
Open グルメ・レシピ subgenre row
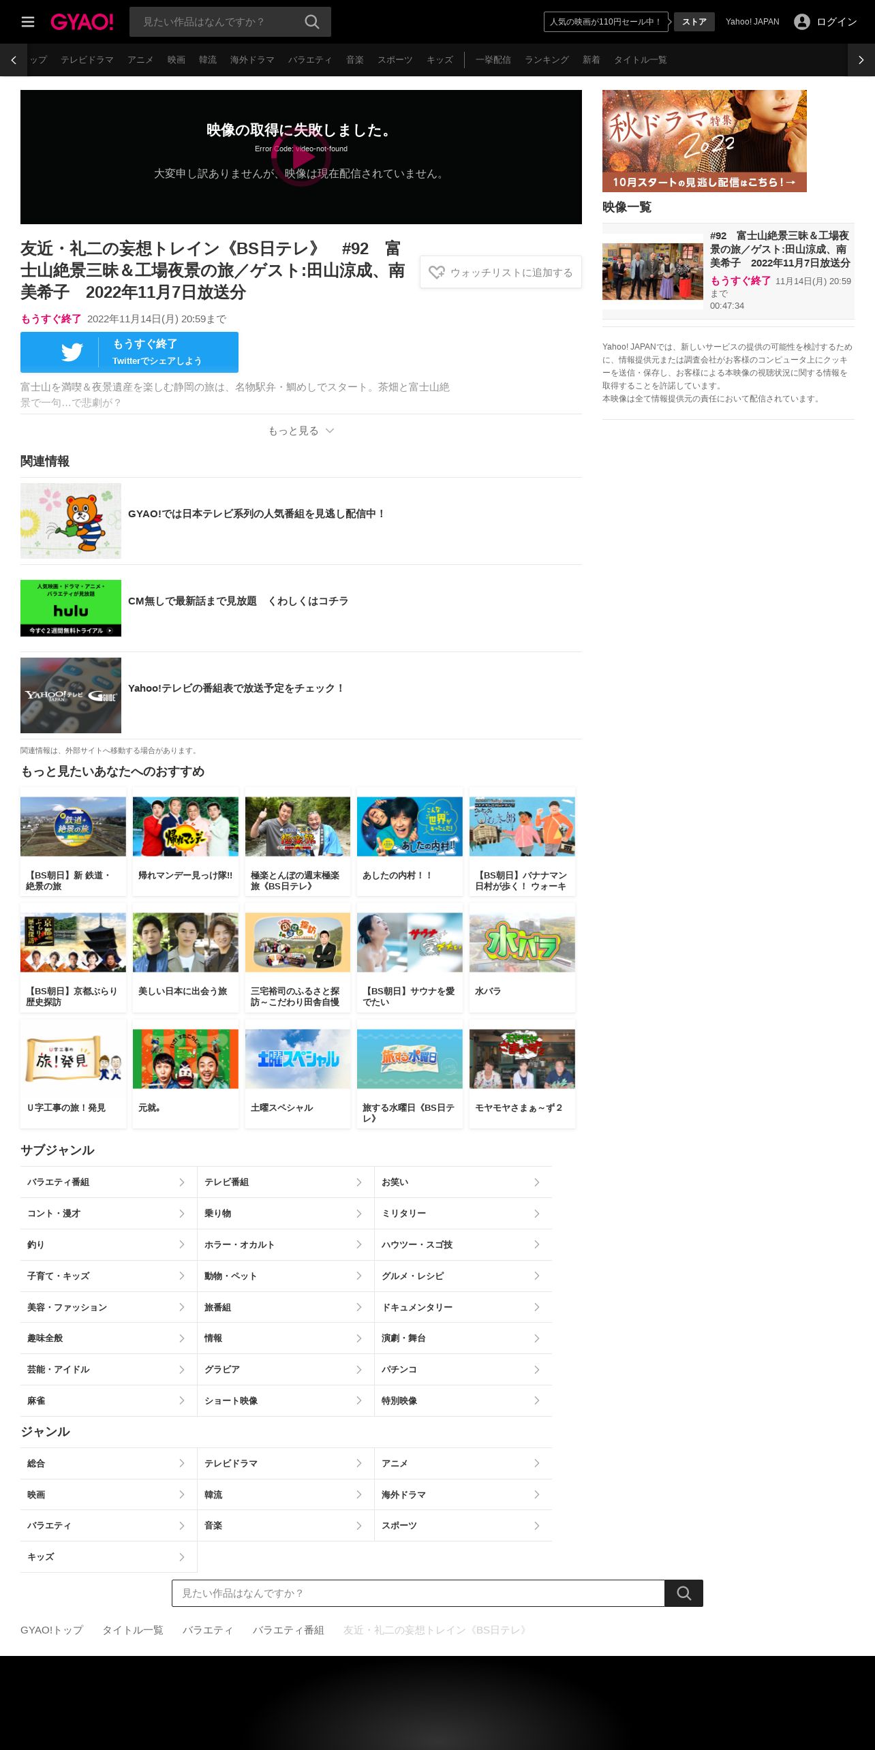coord(463,1276)
